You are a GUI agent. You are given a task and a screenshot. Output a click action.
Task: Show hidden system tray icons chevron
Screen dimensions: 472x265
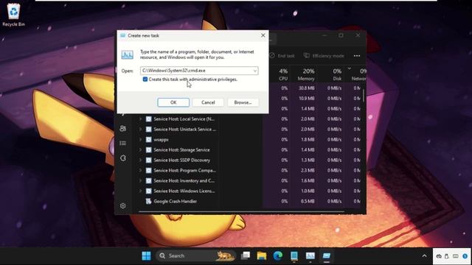pos(424,256)
